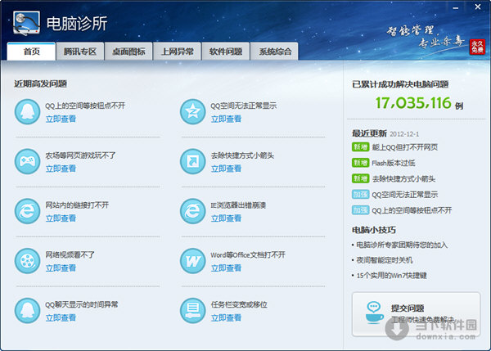
Task: Select the 系统综合 tab
Action: [275, 52]
